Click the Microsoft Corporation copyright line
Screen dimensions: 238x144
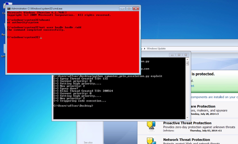pos(59,15)
